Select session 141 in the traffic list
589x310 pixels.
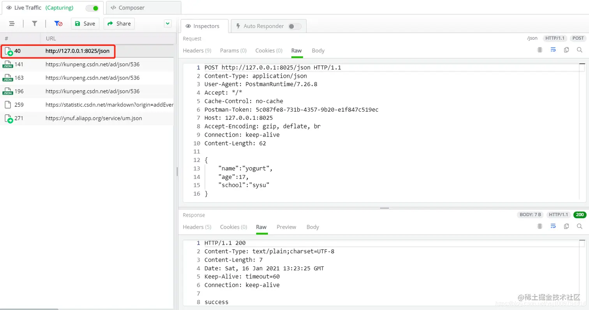pyautogui.click(x=87, y=65)
